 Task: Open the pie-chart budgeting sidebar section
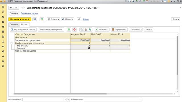(3, 17)
